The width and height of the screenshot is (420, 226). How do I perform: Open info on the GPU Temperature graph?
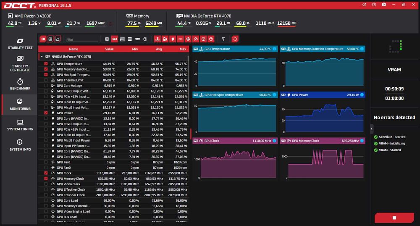pos(274,49)
